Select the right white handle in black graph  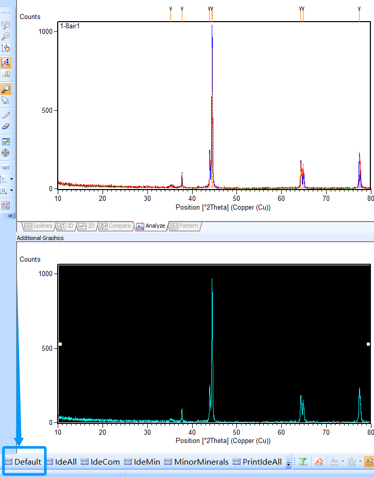click(x=368, y=344)
